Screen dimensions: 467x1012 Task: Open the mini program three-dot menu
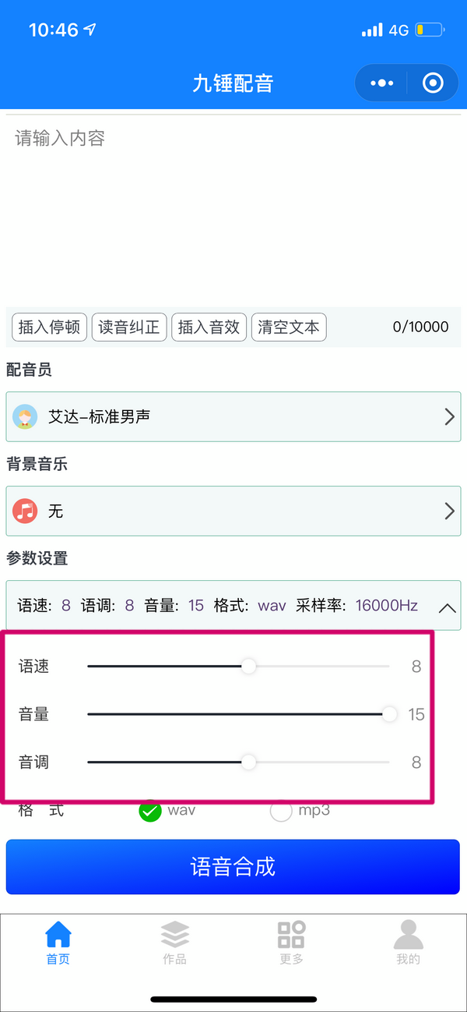[381, 83]
